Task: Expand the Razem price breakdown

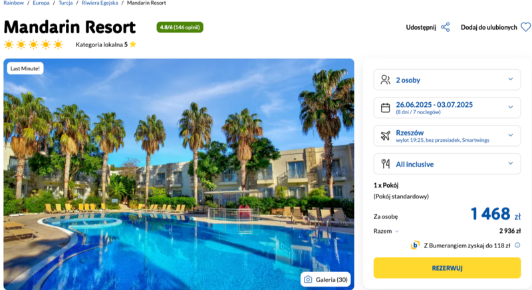Action: (x=386, y=231)
